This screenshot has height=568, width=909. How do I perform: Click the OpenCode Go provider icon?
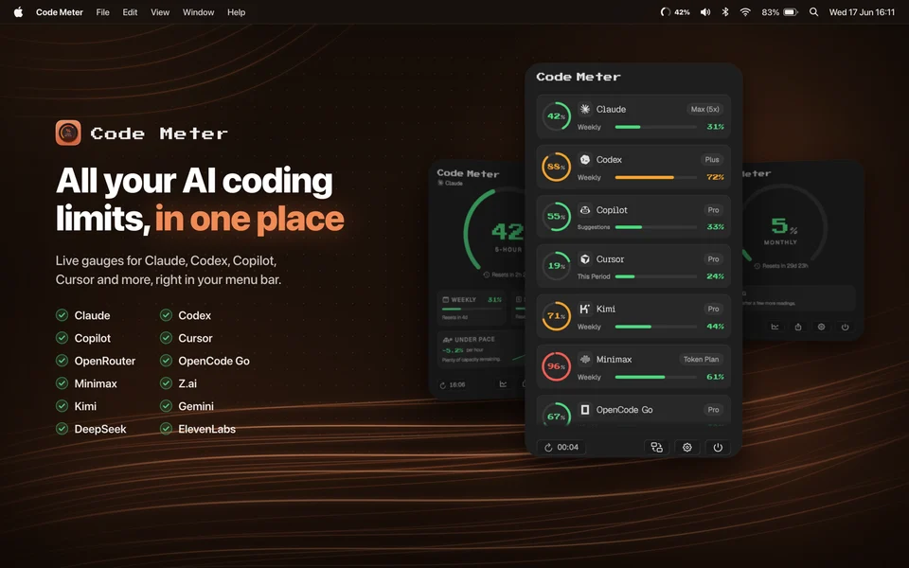(585, 410)
